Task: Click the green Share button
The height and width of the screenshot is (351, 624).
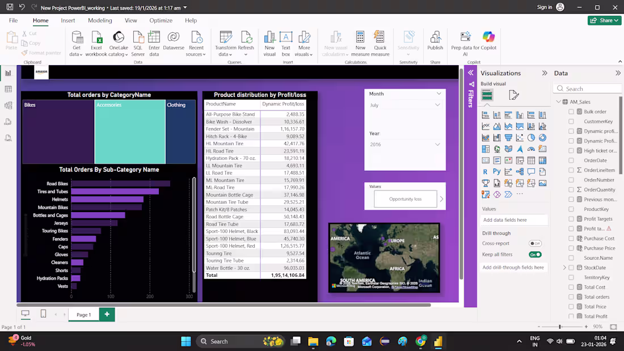Action: (x=605, y=20)
